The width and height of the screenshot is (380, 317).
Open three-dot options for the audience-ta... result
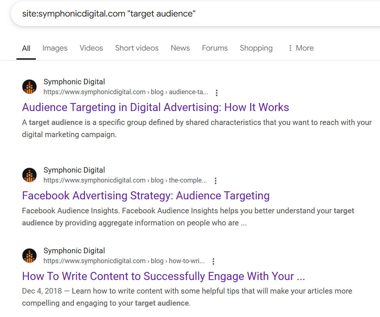pos(217,93)
